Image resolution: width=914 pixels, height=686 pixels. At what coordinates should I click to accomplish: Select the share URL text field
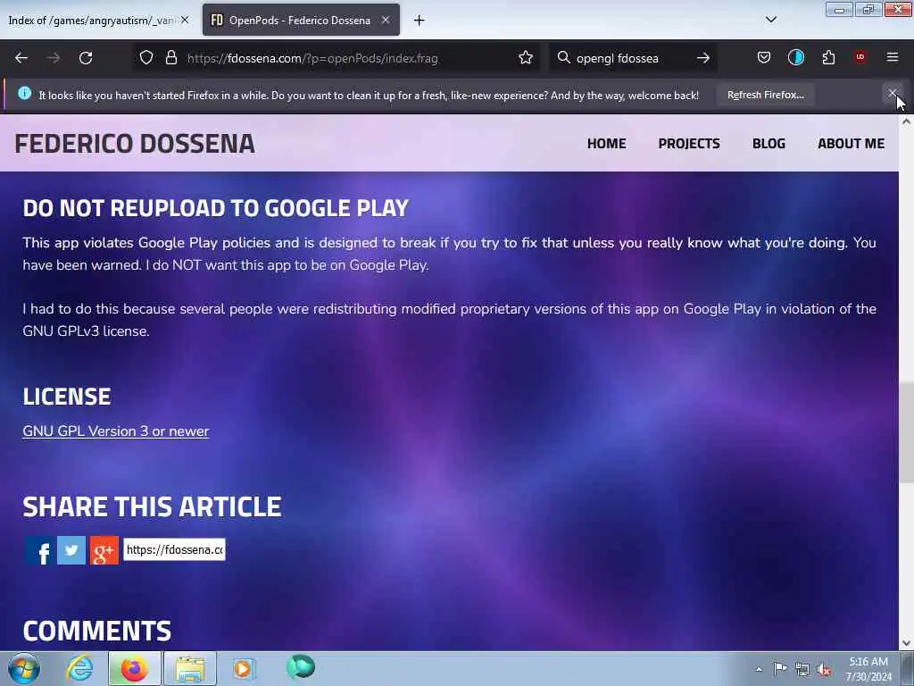tap(174, 549)
